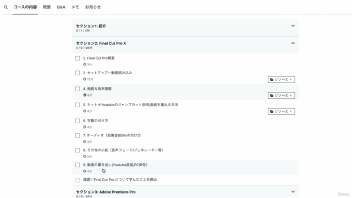The image size is (352, 198).
Task: Open lecture 4. 画質＆音声調整
Action: click(x=97, y=89)
